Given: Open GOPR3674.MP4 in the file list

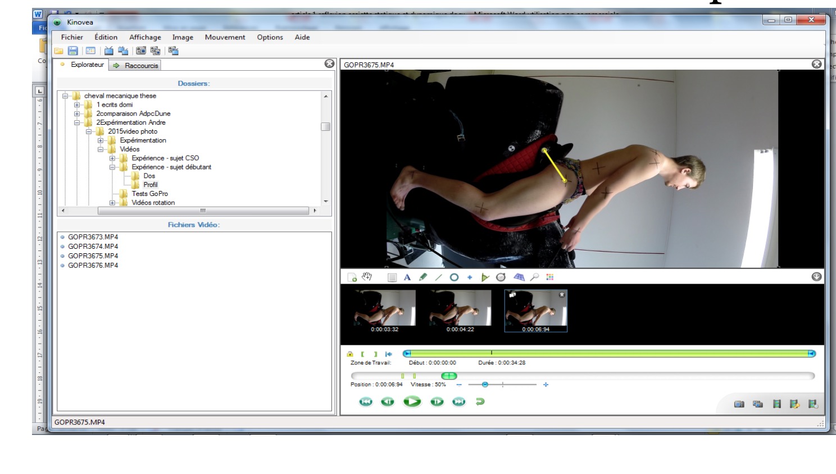Looking at the screenshot, I should tap(93, 247).
